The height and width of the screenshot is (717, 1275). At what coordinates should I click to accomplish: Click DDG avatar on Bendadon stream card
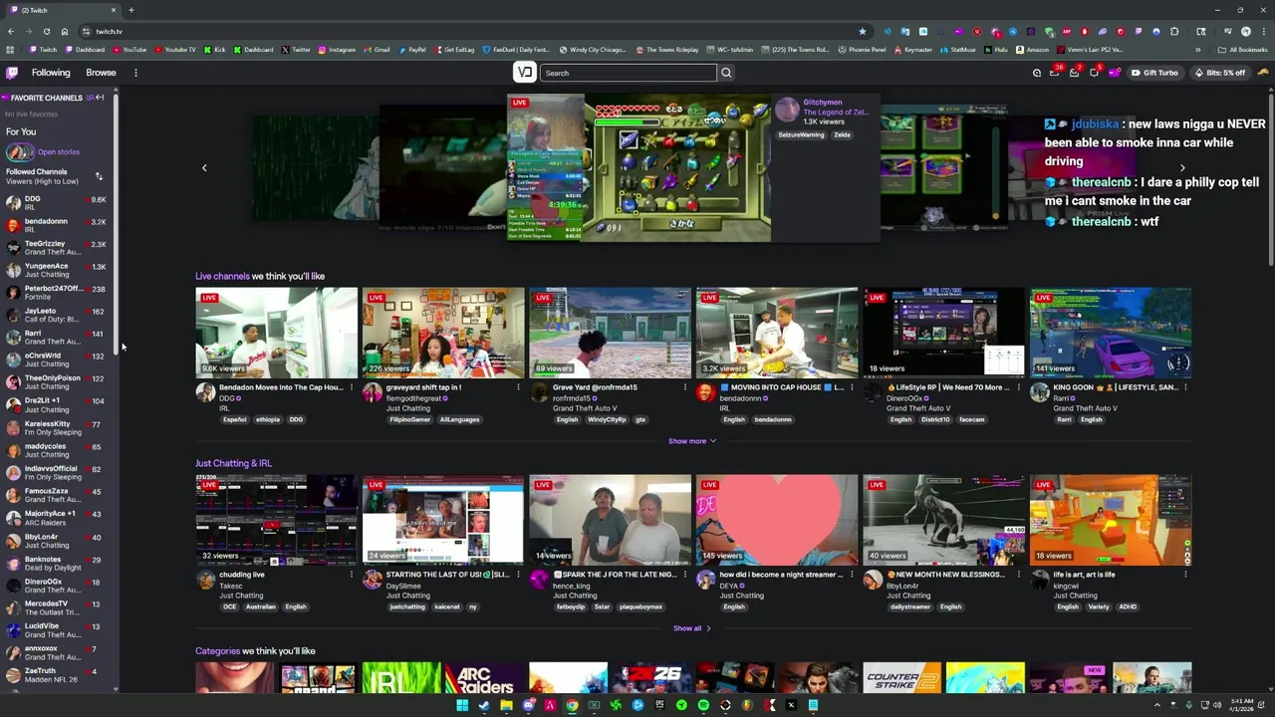coord(205,393)
